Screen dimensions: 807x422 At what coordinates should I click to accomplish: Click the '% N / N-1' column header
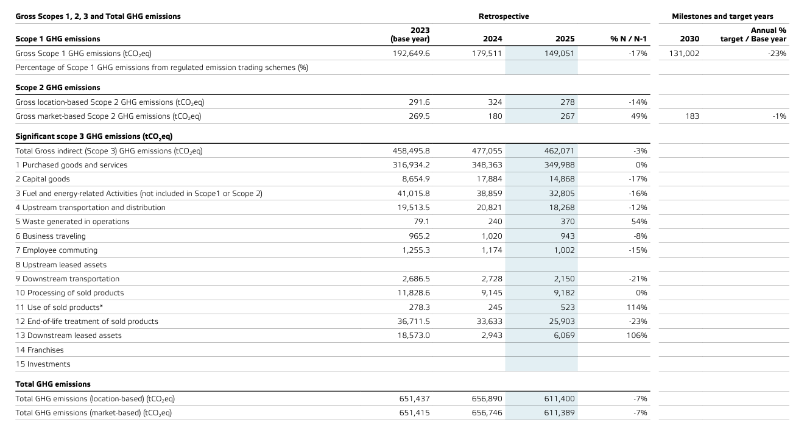click(629, 39)
